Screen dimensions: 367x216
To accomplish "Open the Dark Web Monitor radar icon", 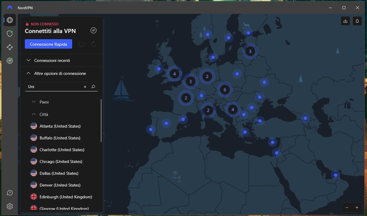I will (10, 61).
